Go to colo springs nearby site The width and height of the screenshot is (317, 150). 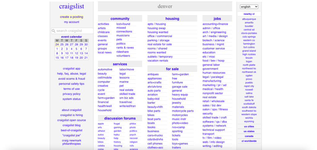click(249, 37)
